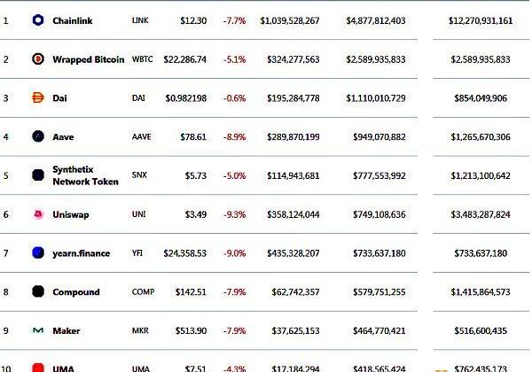Viewport: 532px width, 372px height.
Task: Click the red UMA icon
Action: [38, 368]
